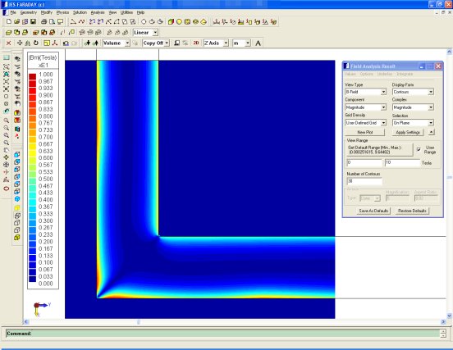
Task: Click the Save As Defaults button
Action: (373, 211)
